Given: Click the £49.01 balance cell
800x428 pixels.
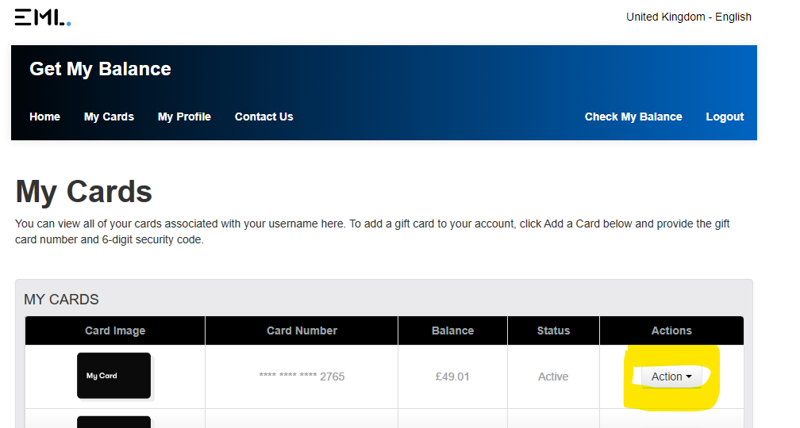Looking at the screenshot, I should point(452,376).
